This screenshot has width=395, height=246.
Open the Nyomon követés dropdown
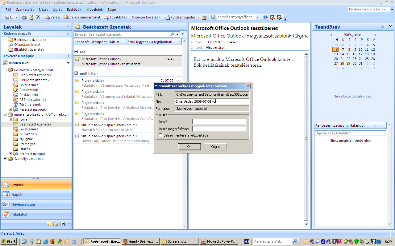pyautogui.click(x=146, y=17)
